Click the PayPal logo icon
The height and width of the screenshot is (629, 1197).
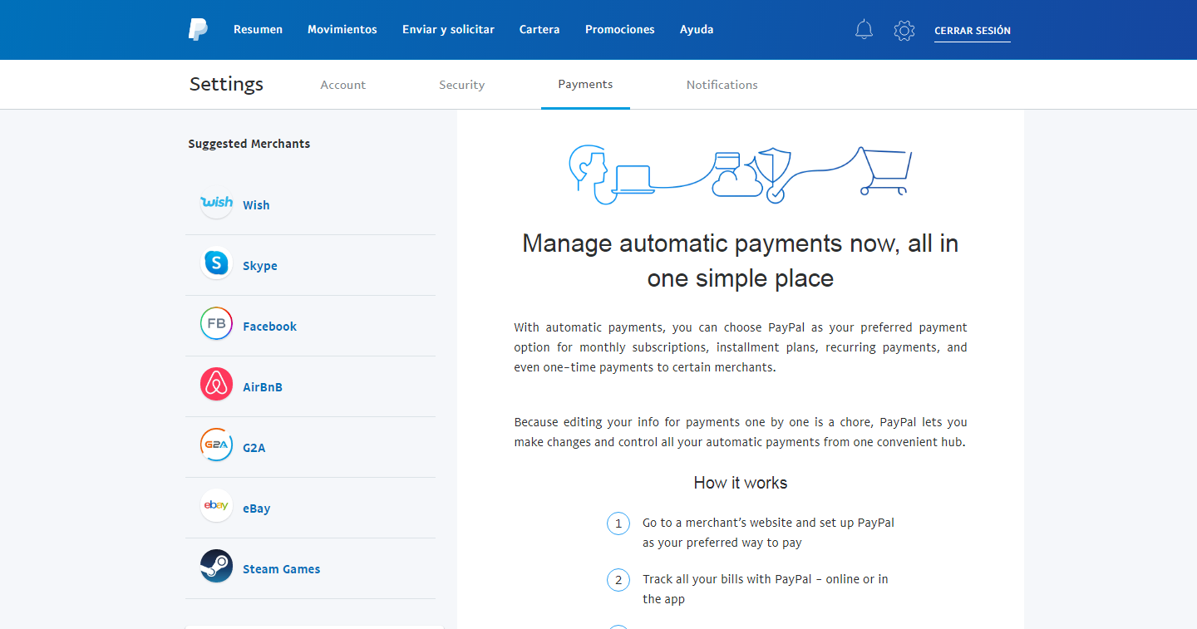tap(198, 30)
